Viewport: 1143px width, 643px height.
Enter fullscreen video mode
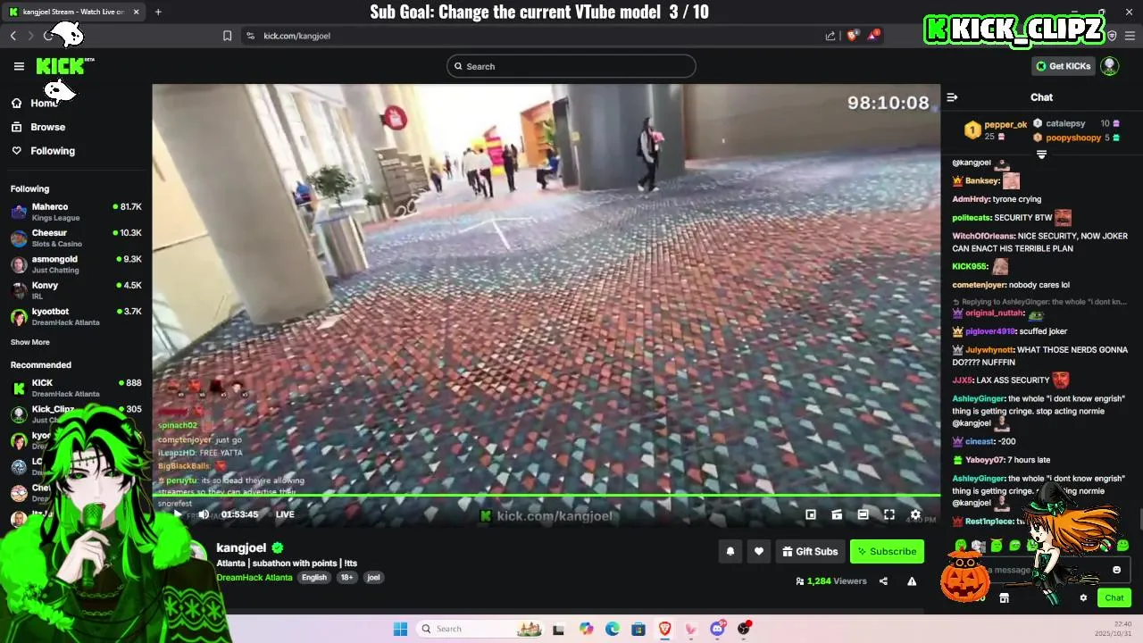tap(889, 514)
